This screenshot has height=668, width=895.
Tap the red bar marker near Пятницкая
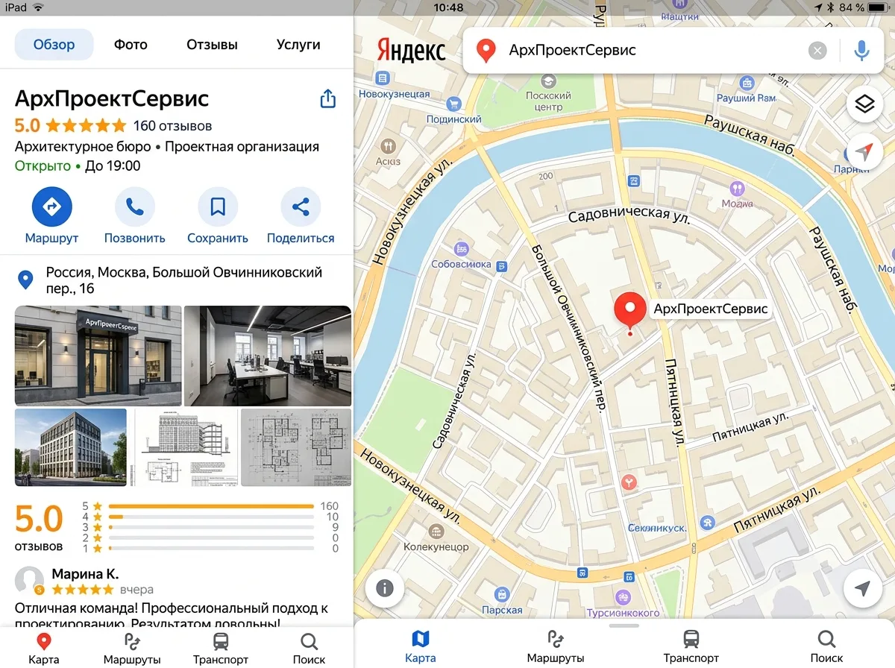click(x=630, y=483)
